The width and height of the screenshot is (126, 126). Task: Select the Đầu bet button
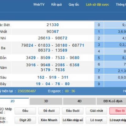tap(25, 111)
